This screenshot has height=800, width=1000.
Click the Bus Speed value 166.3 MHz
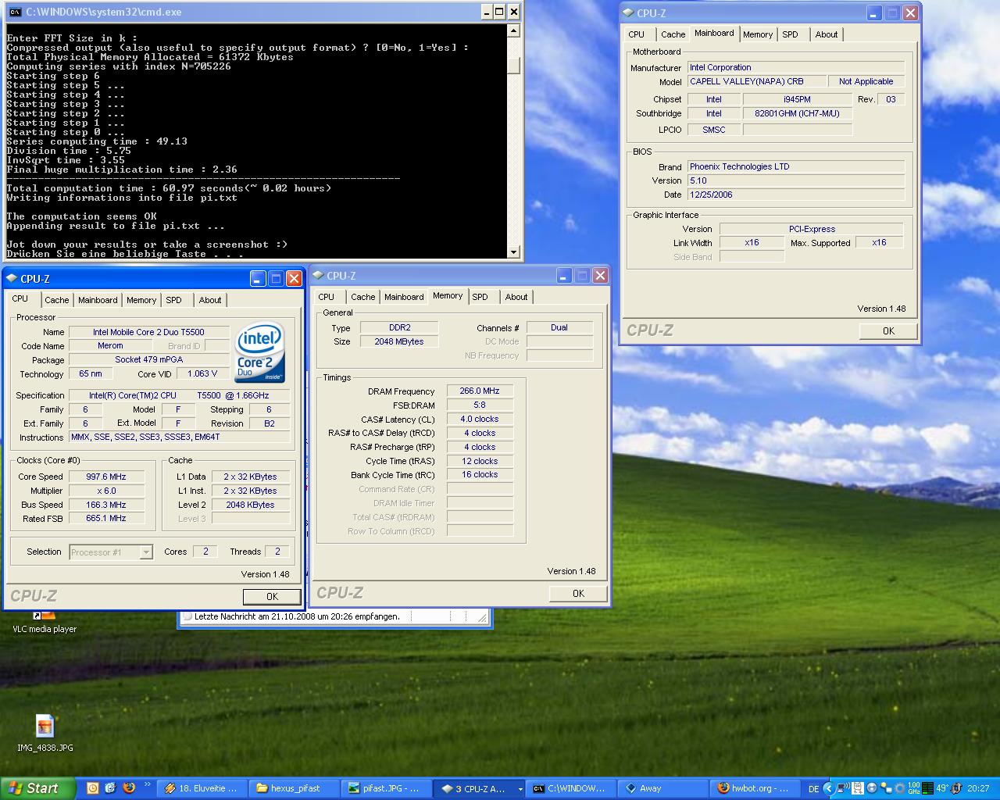(x=106, y=505)
